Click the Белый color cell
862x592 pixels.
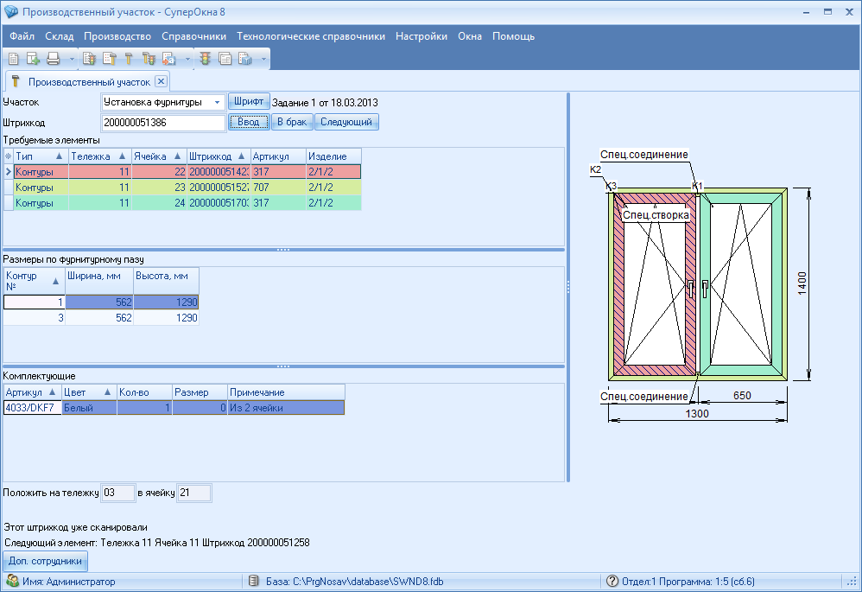[89, 408]
